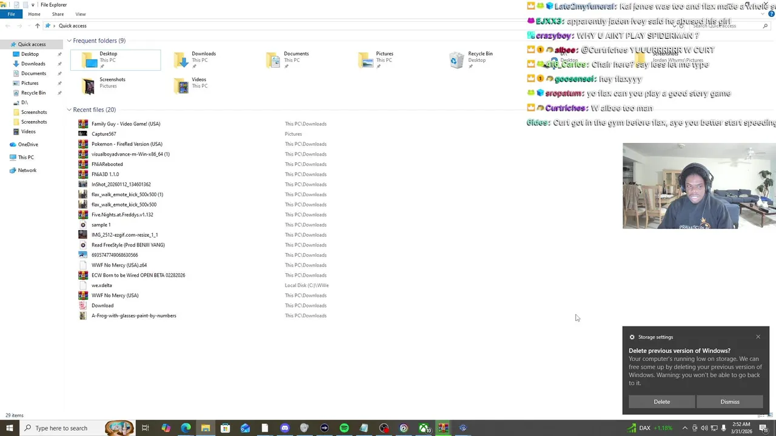Open the File ribbon tab

point(11,14)
